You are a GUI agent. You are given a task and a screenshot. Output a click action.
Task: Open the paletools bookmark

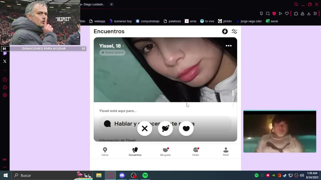(x=172, y=21)
